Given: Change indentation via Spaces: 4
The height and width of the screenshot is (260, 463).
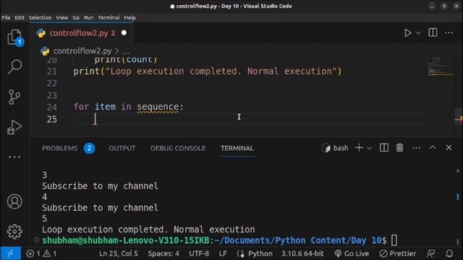Looking at the screenshot, I should click(x=163, y=253).
